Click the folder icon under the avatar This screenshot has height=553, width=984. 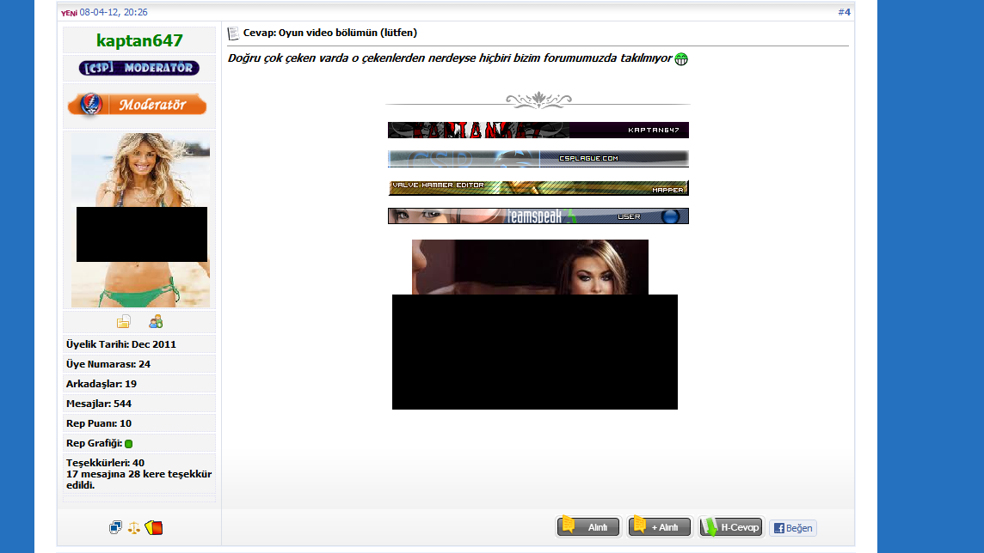pyautogui.click(x=124, y=322)
